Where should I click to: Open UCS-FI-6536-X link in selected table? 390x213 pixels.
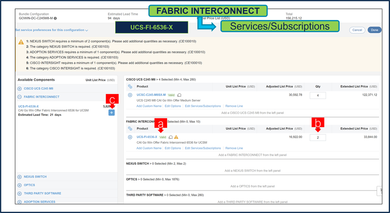click(x=147, y=137)
